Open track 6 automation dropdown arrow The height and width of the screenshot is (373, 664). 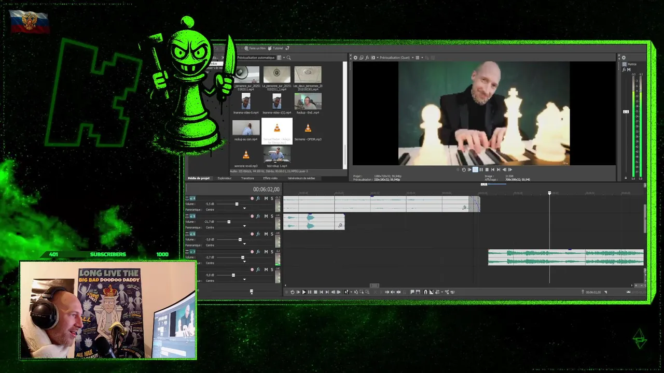point(244,243)
